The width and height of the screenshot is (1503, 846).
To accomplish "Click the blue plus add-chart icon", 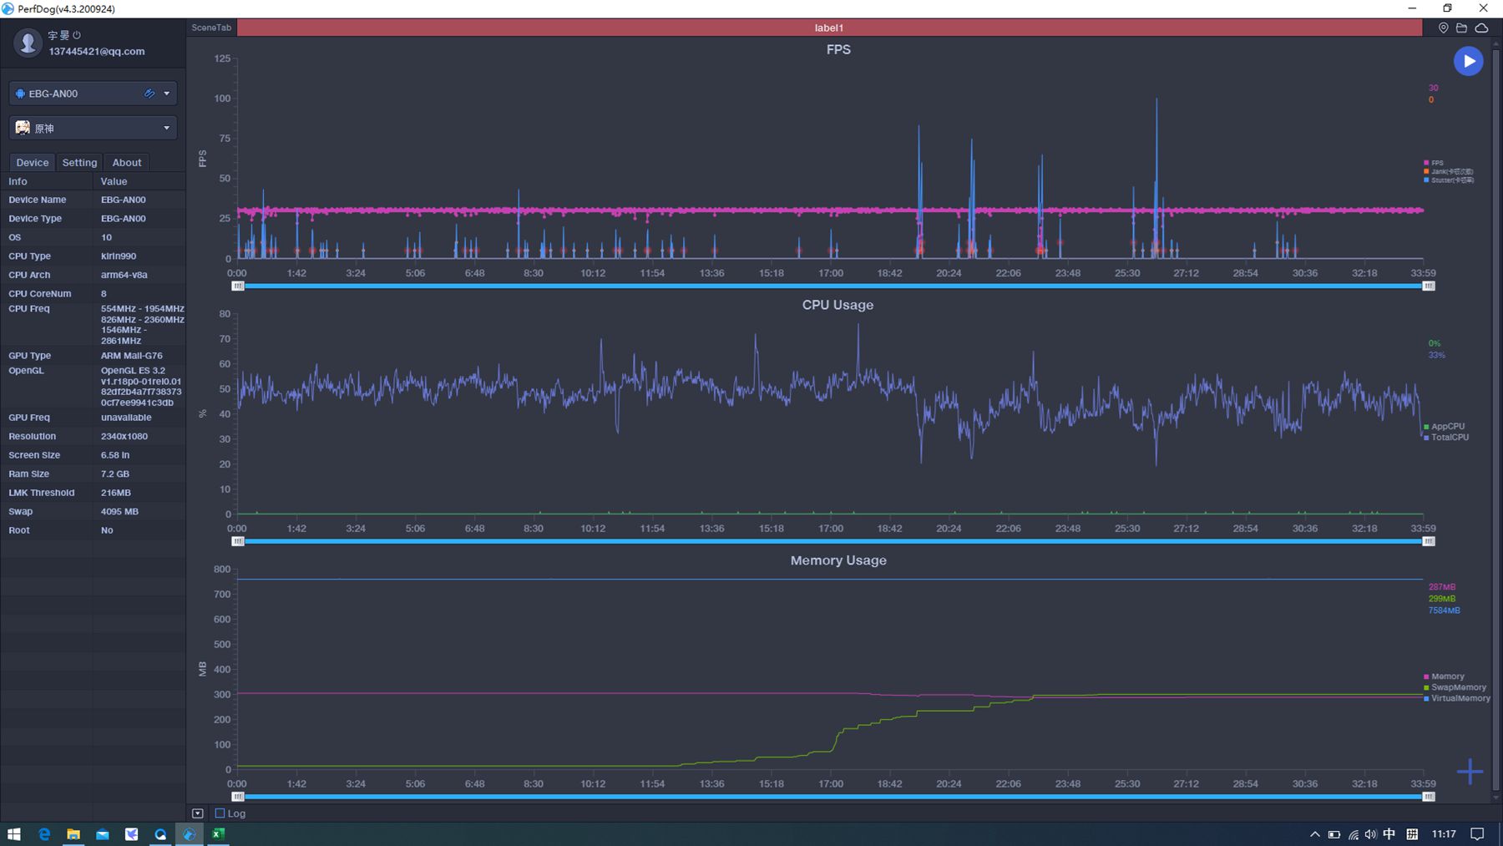I will coord(1470,771).
